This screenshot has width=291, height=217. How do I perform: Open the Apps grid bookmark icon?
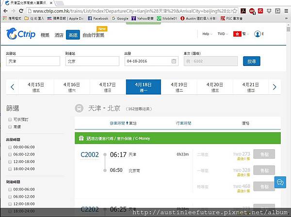pos(5,18)
